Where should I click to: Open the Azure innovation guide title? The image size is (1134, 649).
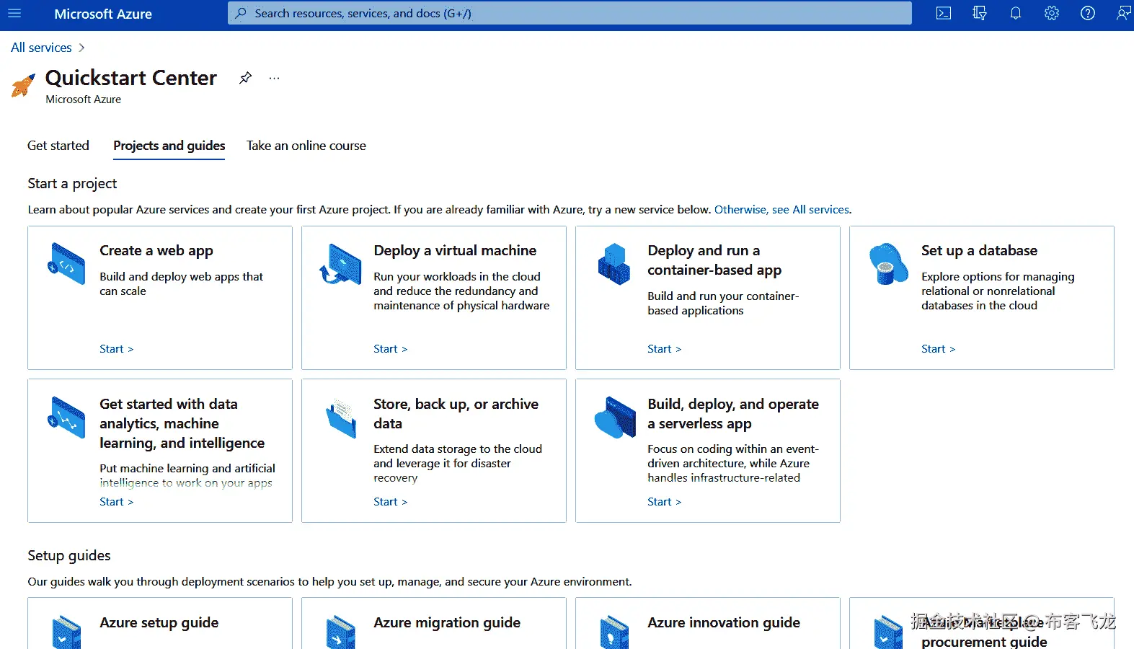pyautogui.click(x=724, y=623)
